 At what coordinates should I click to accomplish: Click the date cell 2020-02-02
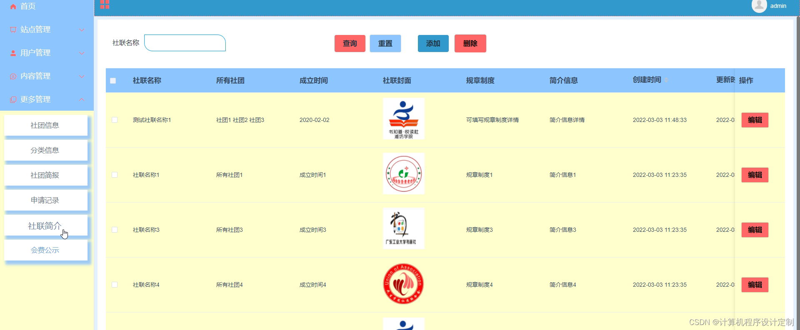pos(315,120)
